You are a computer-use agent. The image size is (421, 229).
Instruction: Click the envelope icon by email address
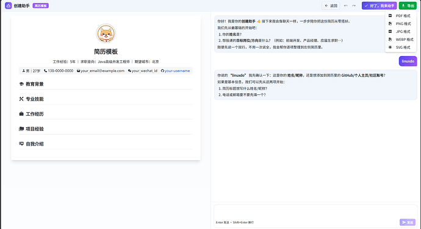78,71
